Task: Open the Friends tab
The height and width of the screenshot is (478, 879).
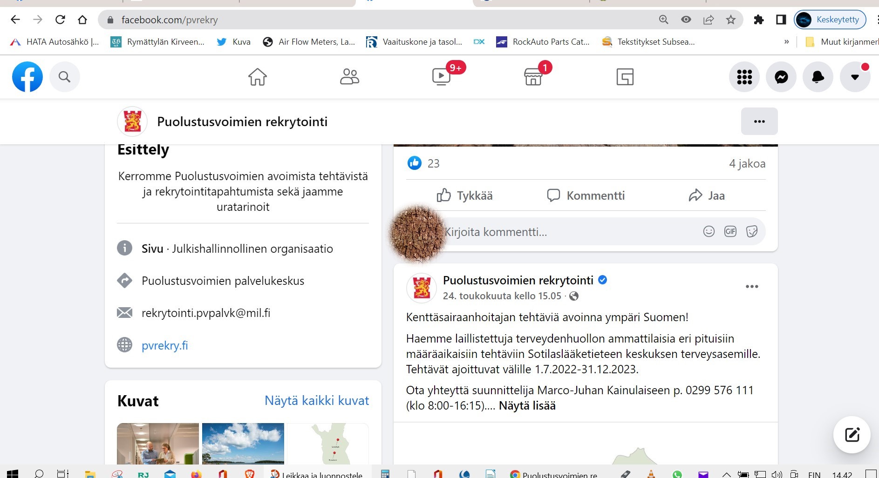Action: tap(349, 77)
